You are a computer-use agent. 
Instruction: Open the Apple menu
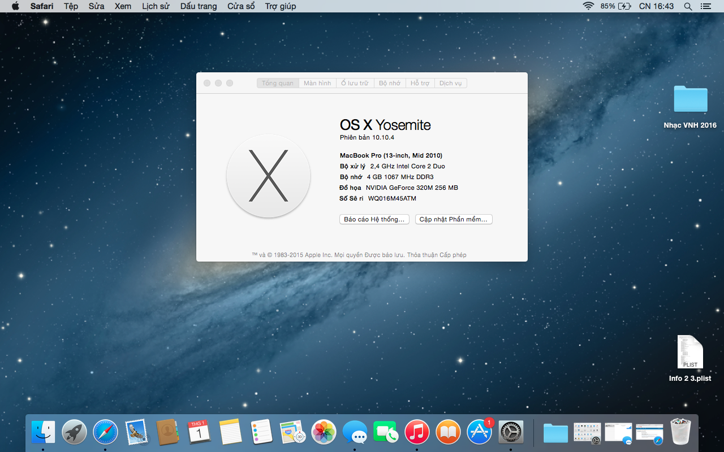(15, 6)
